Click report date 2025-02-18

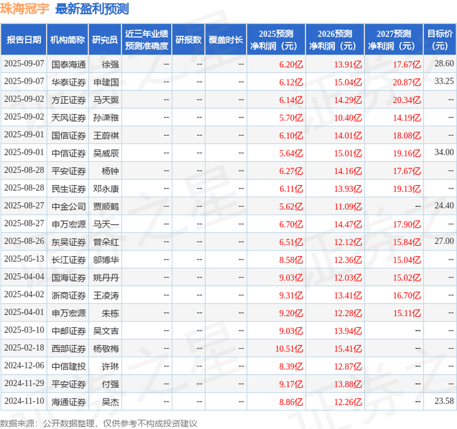click(24, 348)
